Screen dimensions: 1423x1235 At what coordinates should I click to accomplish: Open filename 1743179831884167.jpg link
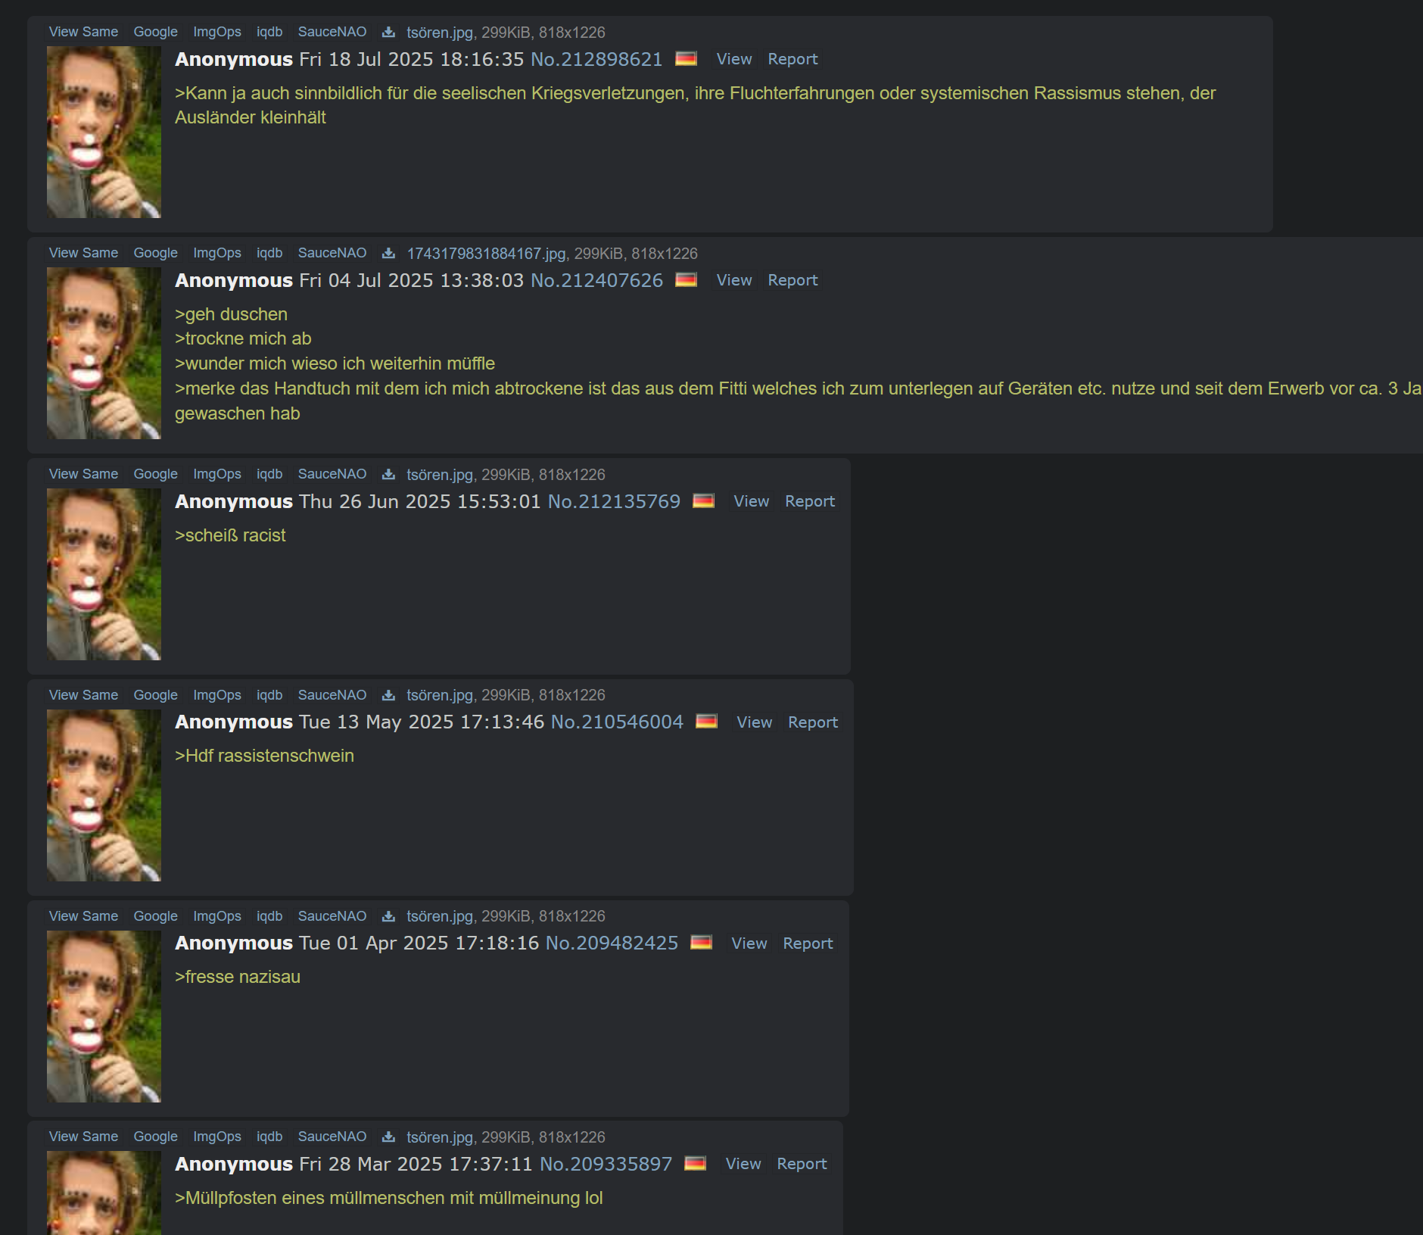[486, 254]
